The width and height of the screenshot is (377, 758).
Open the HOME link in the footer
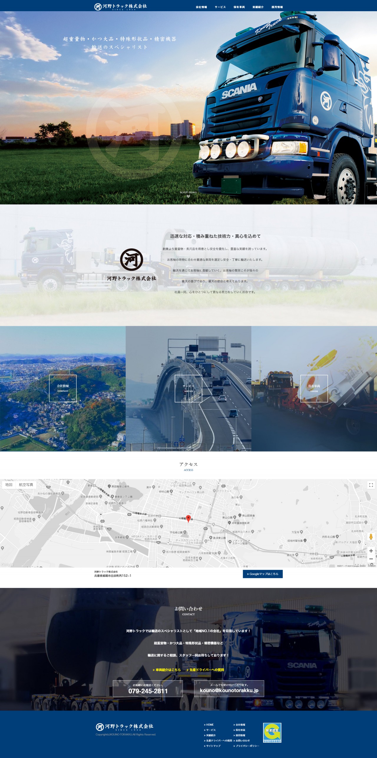[x=209, y=724]
